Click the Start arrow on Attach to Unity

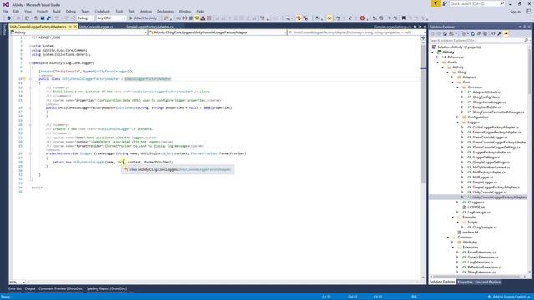pos(130,18)
